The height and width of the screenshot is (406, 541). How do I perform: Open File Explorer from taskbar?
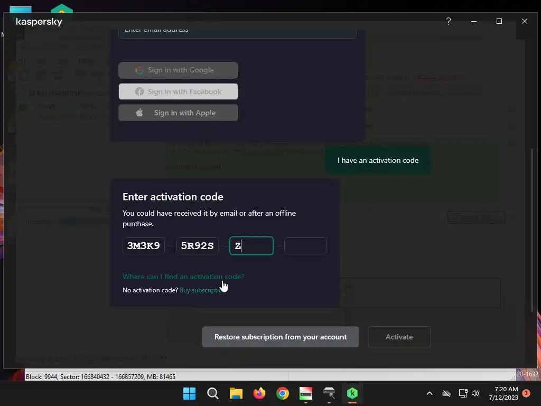(236, 393)
